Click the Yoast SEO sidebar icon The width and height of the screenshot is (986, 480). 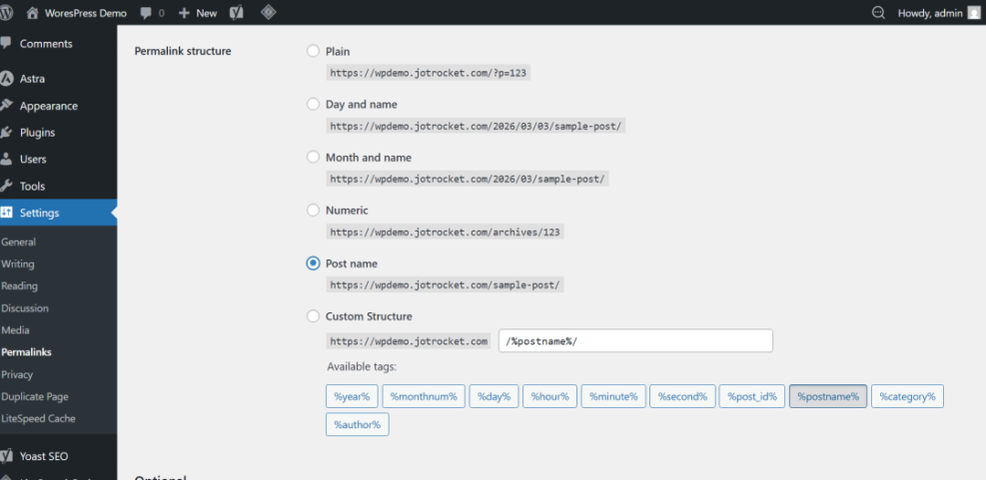pos(6,456)
